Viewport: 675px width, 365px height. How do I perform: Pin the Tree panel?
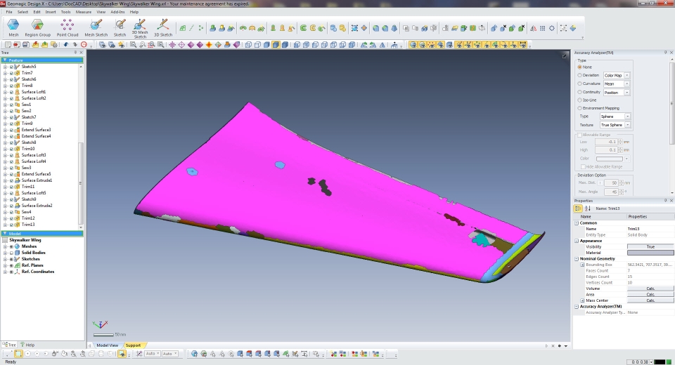coord(76,53)
